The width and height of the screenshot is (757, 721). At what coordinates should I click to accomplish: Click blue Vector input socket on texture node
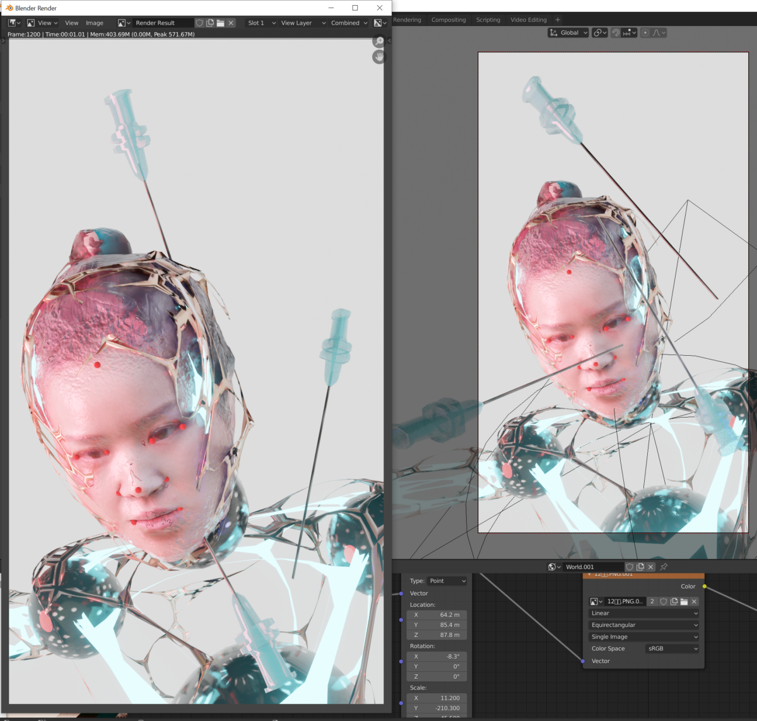[x=582, y=661]
